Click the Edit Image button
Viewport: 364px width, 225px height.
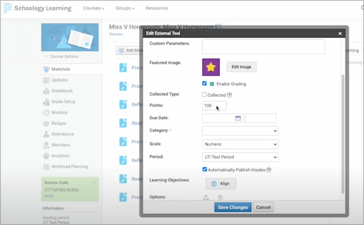tap(242, 67)
